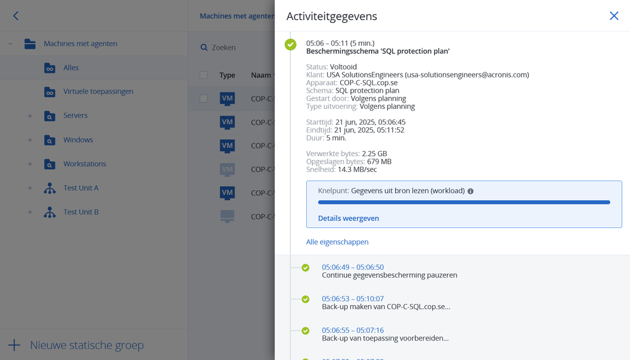This screenshot has width=630, height=360.
Task: Click Beschermingsschema 'SQL protection plan' heading
Action: coord(377,52)
